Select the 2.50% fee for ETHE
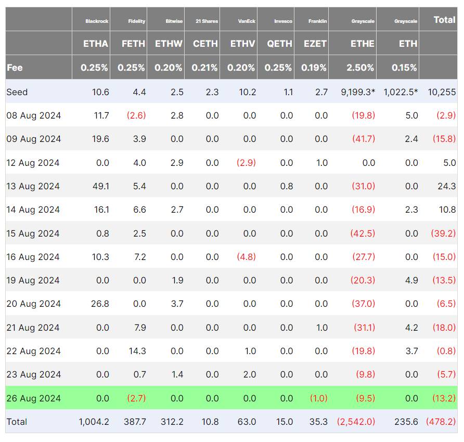Screen dimensions: 464x442 (x=360, y=68)
